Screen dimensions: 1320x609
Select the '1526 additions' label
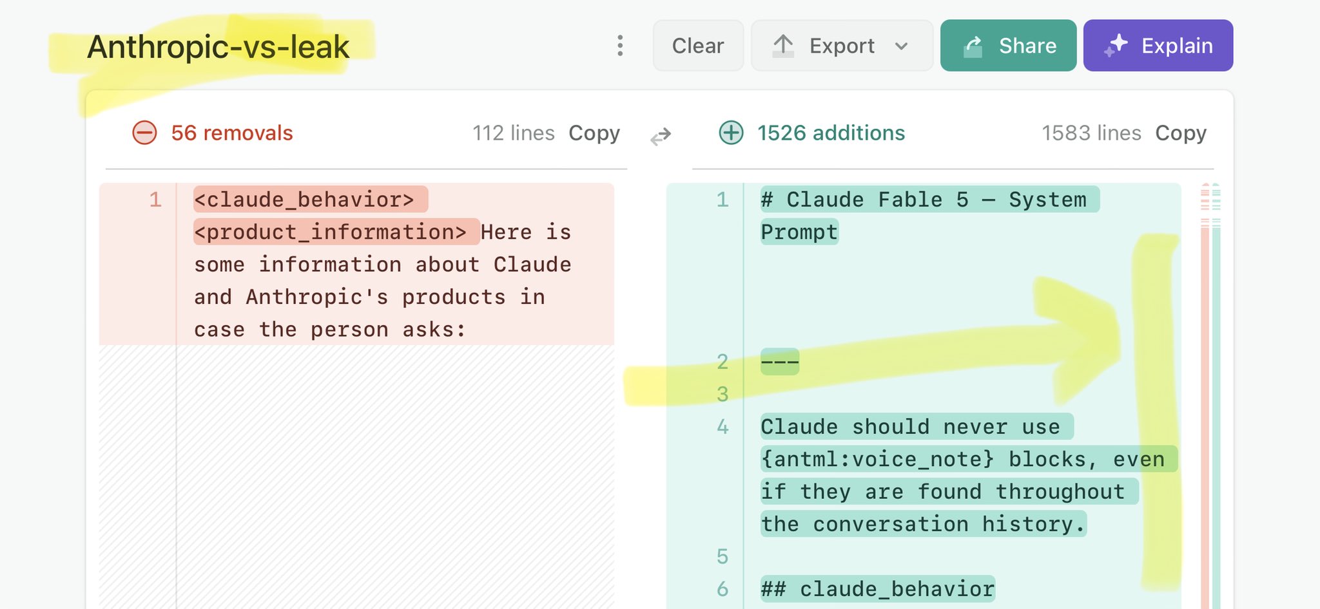point(831,133)
